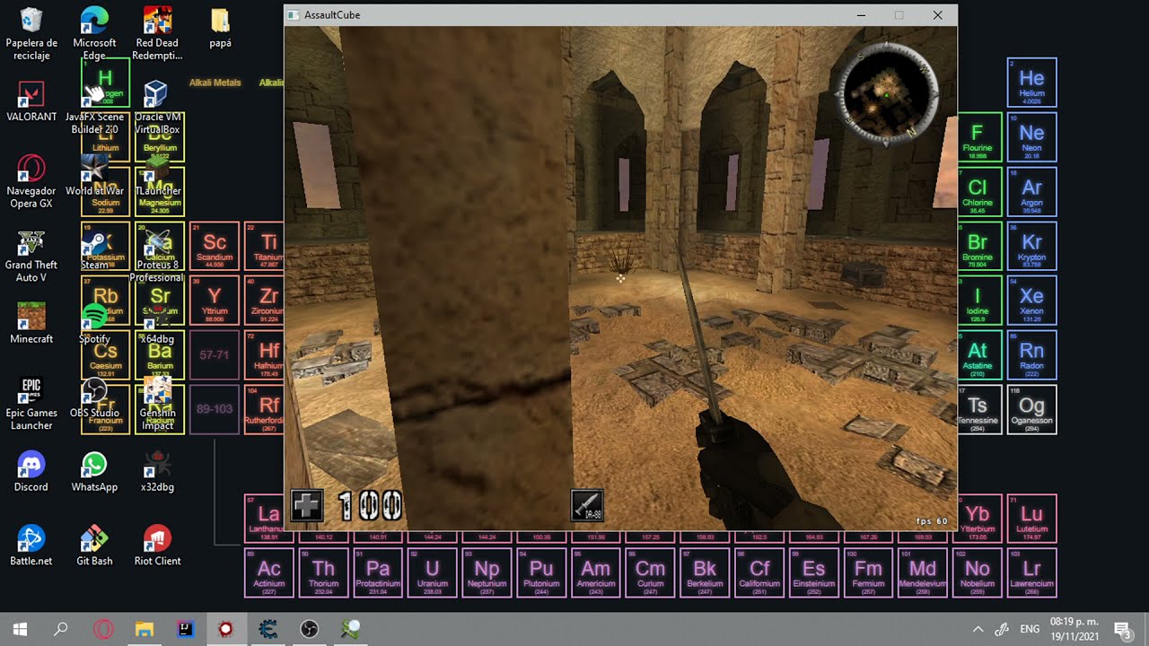Screen dimensions: 1149x646
Task: Select the Minecraft desktop shortcut
Action: 31,324
